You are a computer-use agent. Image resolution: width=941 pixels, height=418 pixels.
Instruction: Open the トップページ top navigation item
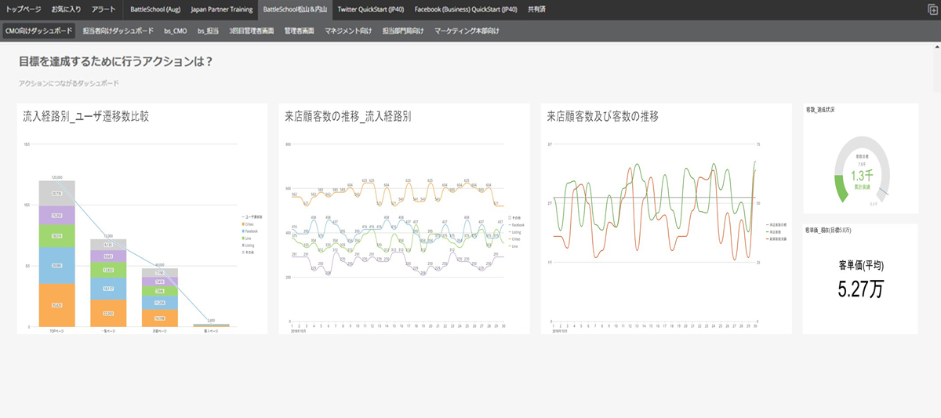pos(24,9)
